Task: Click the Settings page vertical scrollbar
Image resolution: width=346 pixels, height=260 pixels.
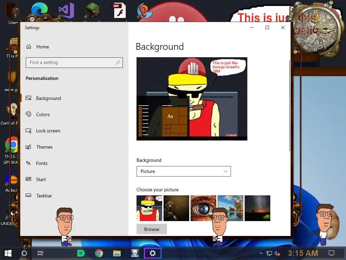Action: pos(290,106)
